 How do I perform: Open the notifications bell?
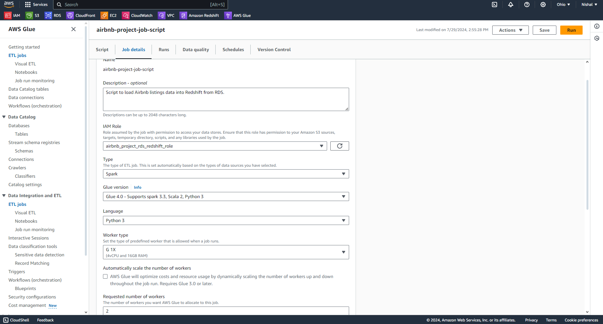click(511, 5)
